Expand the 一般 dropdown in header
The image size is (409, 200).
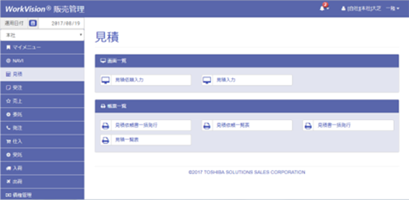click(x=393, y=9)
